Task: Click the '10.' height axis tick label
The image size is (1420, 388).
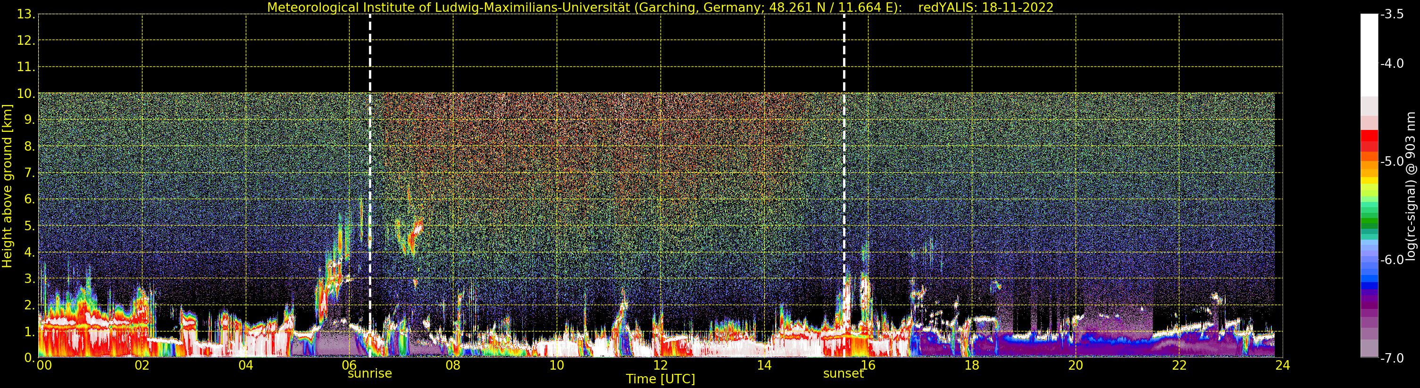Action: (x=26, y=94)
